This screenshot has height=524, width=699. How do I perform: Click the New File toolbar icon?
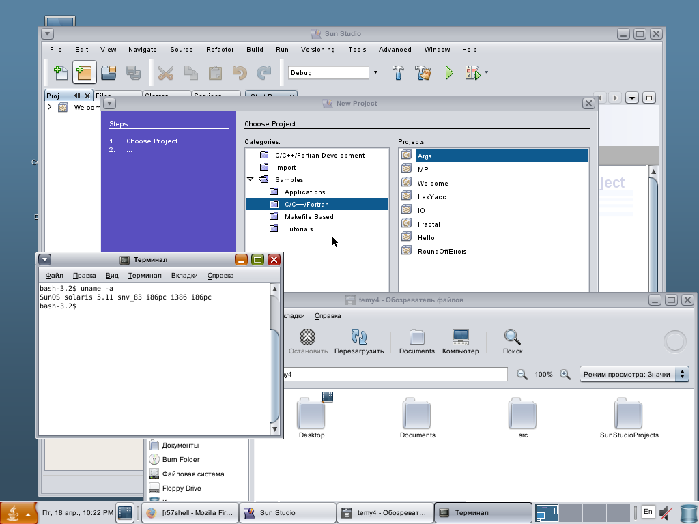pyautogui.click(x=60, y=72)
